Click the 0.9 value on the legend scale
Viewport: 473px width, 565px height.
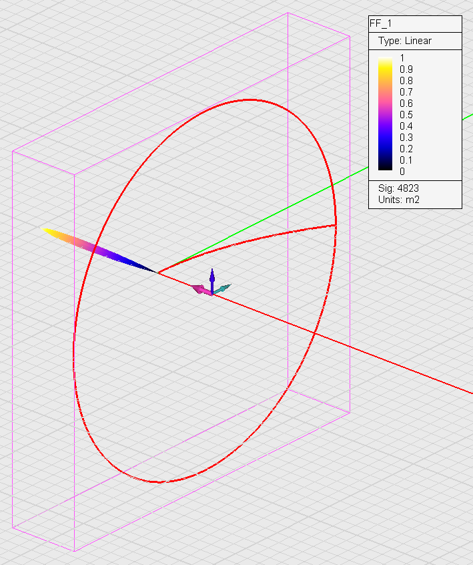point(406,69)
